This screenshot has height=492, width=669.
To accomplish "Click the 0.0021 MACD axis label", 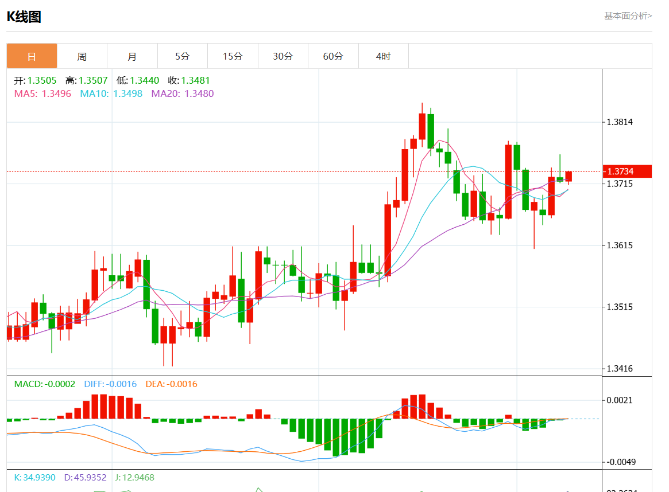I will pyautogui.click(x=620, y=400).
